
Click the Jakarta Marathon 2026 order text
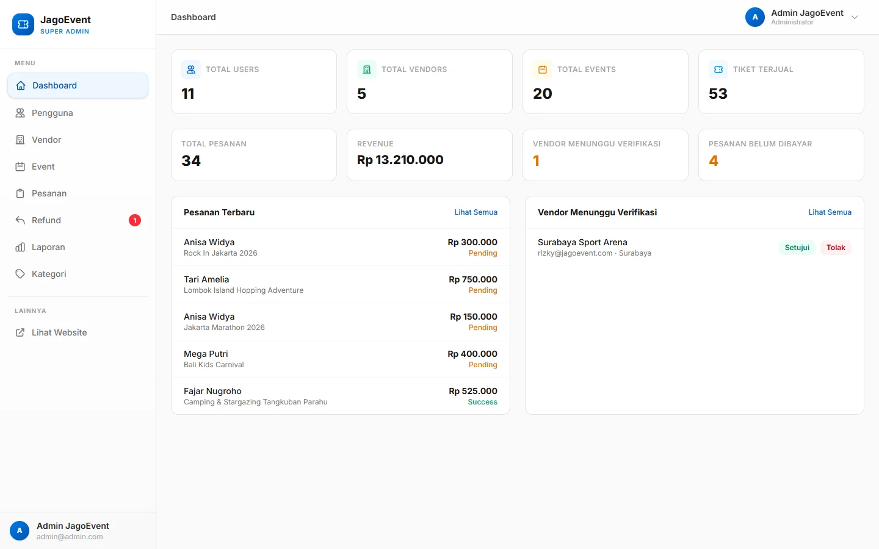[x=224, y=328]
